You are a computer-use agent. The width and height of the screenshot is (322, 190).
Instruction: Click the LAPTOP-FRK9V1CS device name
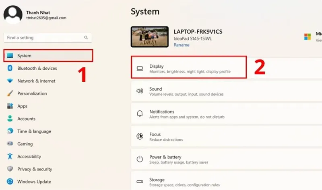pyautogui.click(x=198, y=32)
